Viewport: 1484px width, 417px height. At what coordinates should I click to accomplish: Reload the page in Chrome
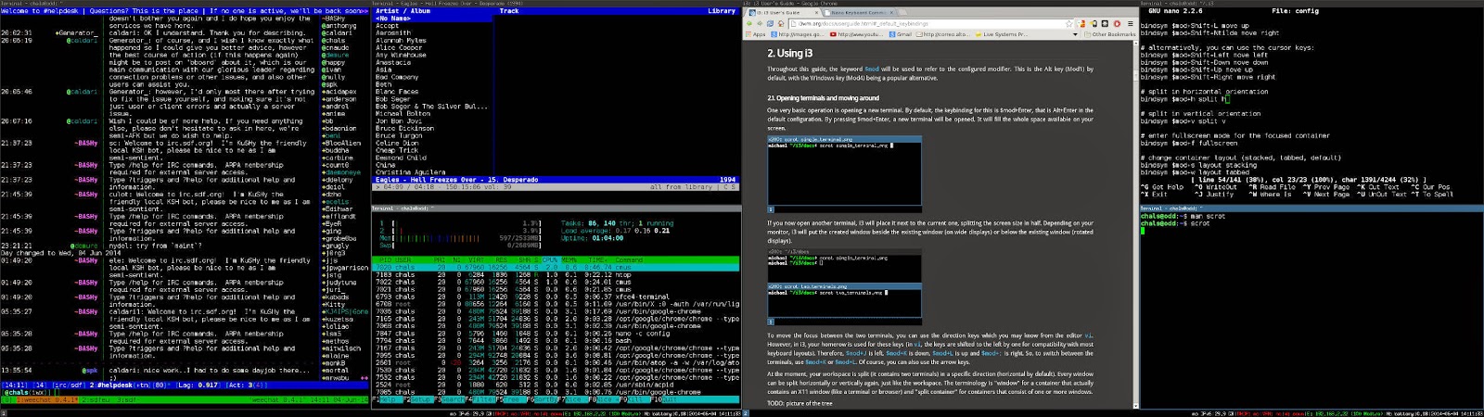click(770, 23)
